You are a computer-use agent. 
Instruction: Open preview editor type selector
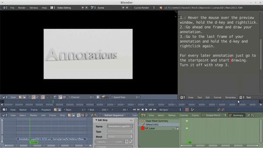coord(5,97)
